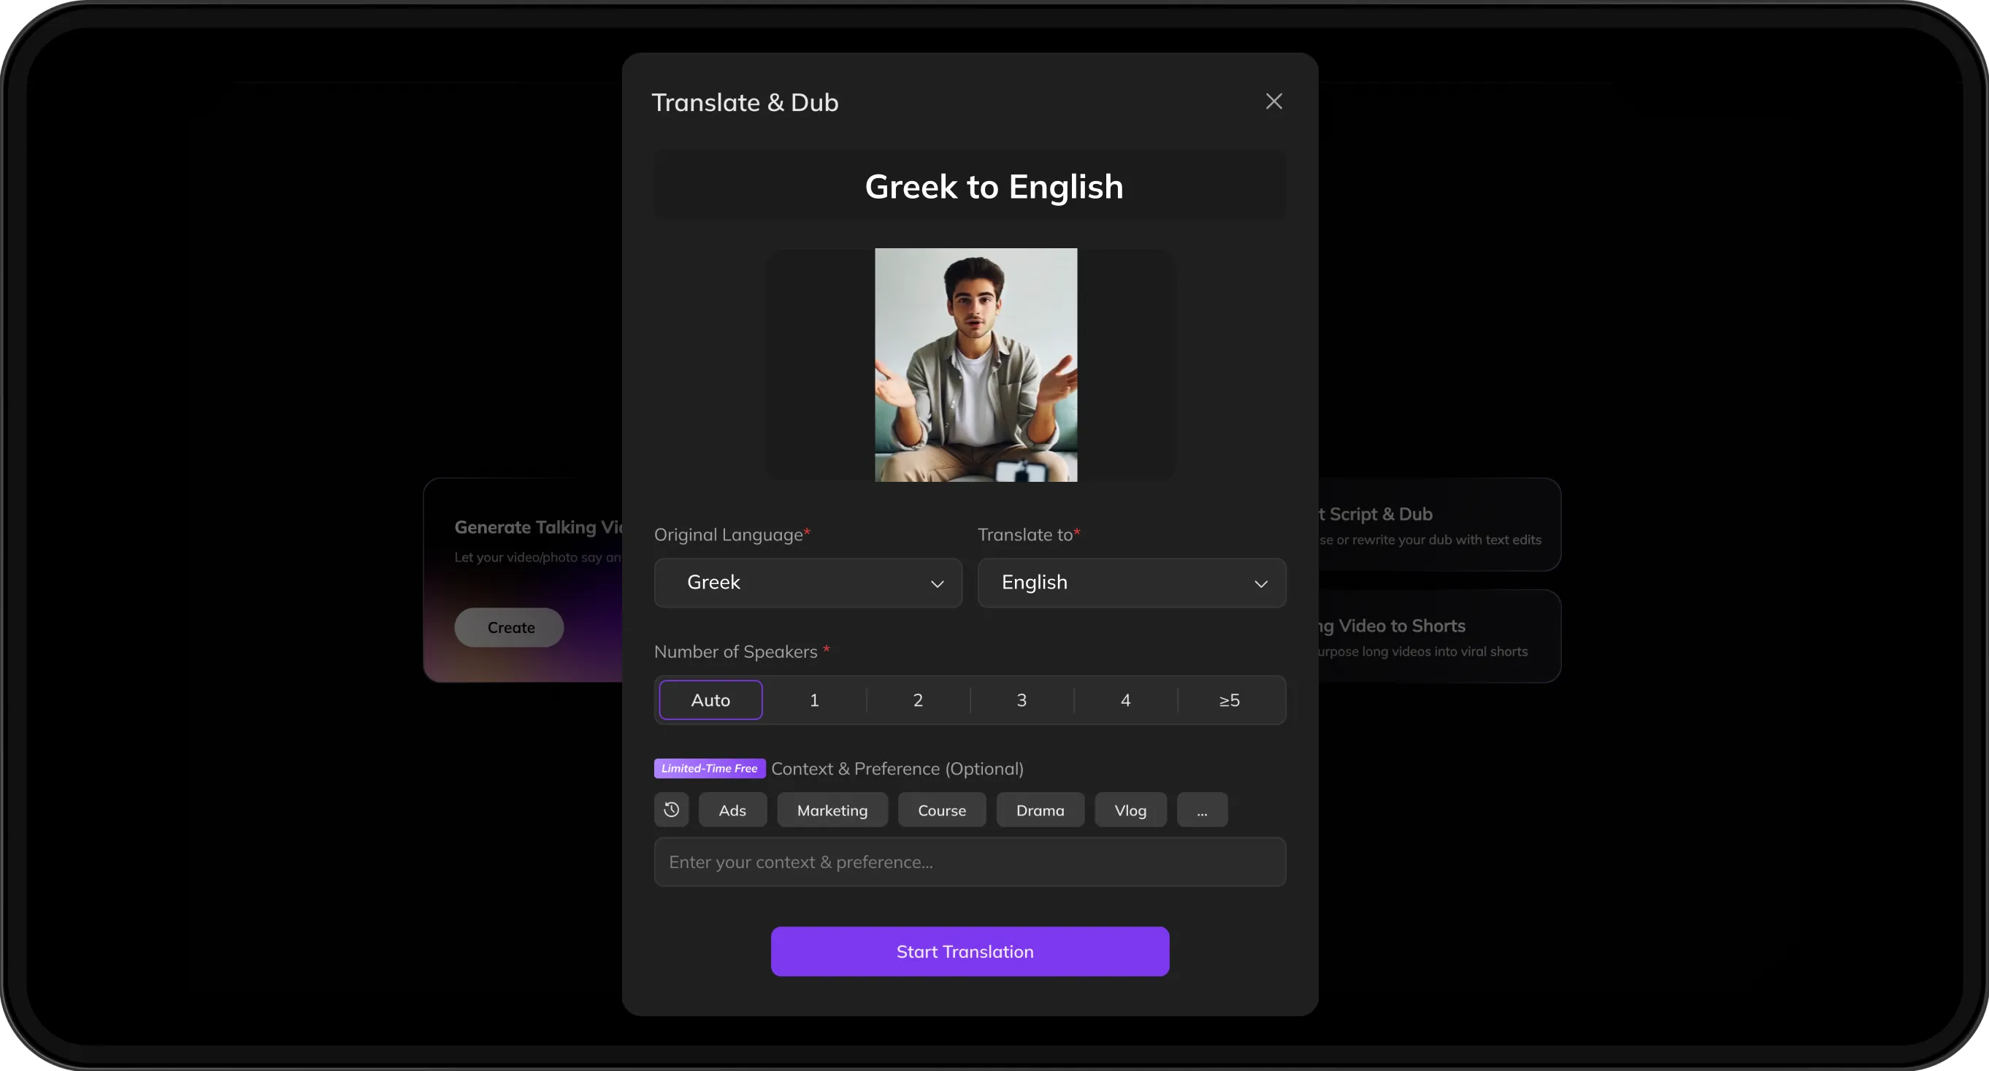Show more context tags with the ellipsis
This screenshot has height=1071, width=1989.
click(1202, 810)
